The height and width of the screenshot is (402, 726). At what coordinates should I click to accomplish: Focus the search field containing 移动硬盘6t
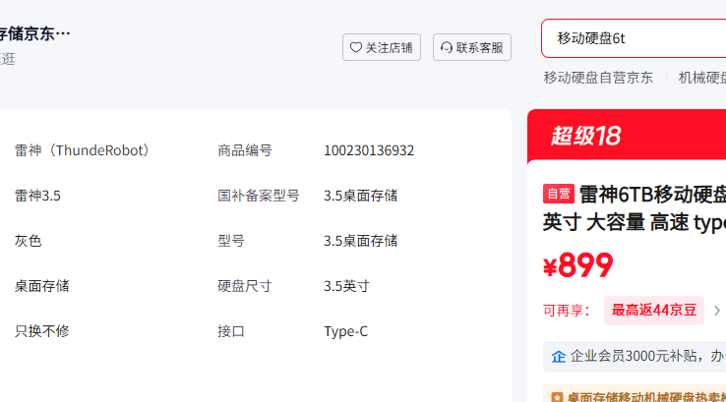pyautogui.click(x=634, y=38)
